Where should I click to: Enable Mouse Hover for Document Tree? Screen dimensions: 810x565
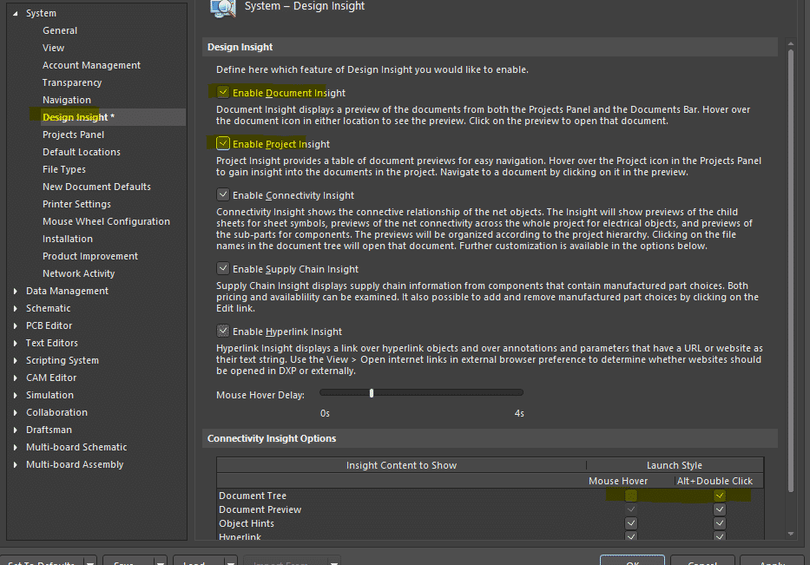pyautogui.click(x=631, y=496)
